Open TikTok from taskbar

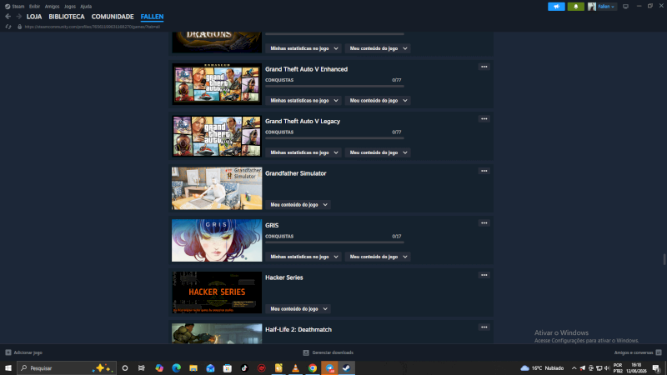coord(244,368)
